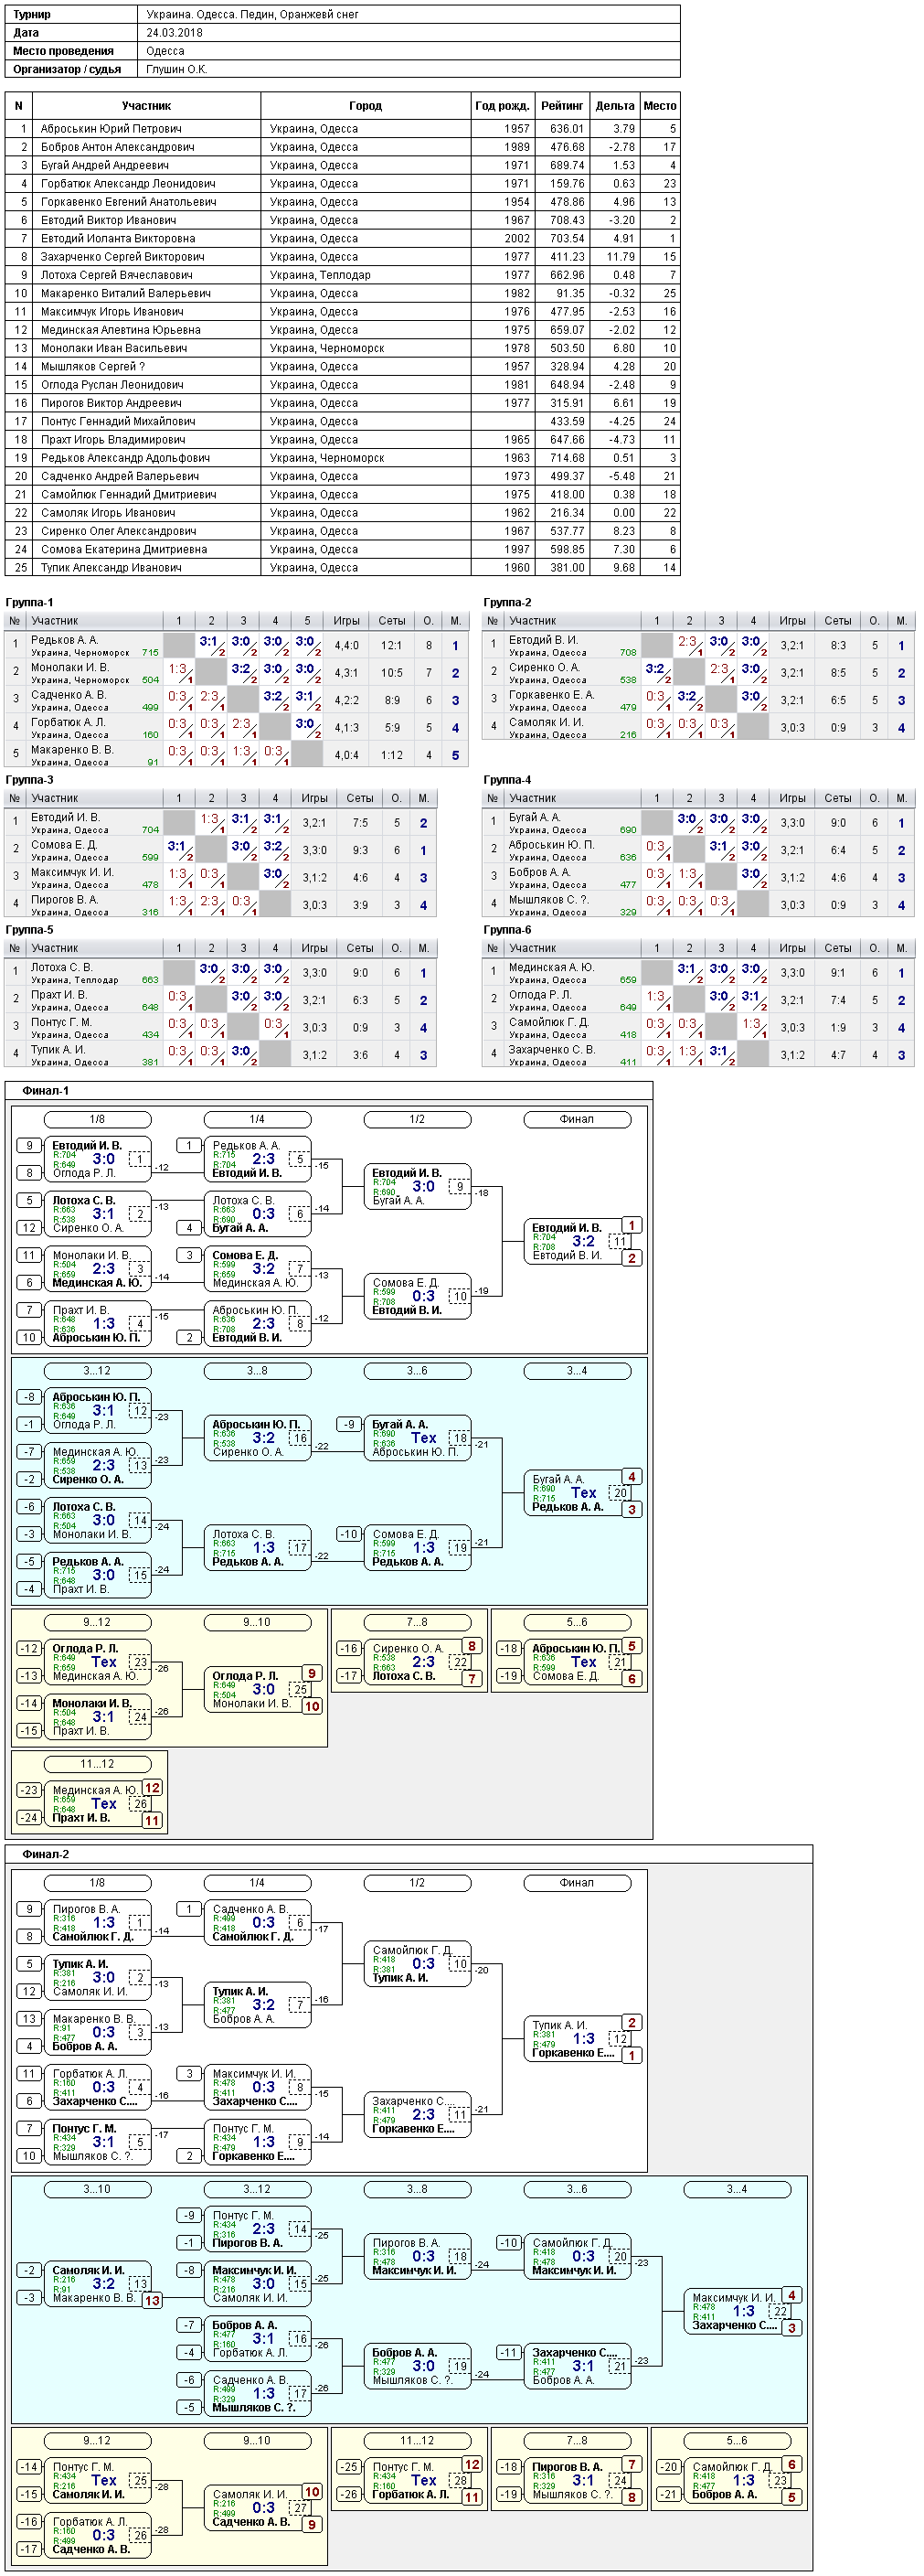Image resolution: width=924 pixels, height=2576 pixels.
Task: Click "Финал" round label in Финал-1 bracket
Action: 577,1119
